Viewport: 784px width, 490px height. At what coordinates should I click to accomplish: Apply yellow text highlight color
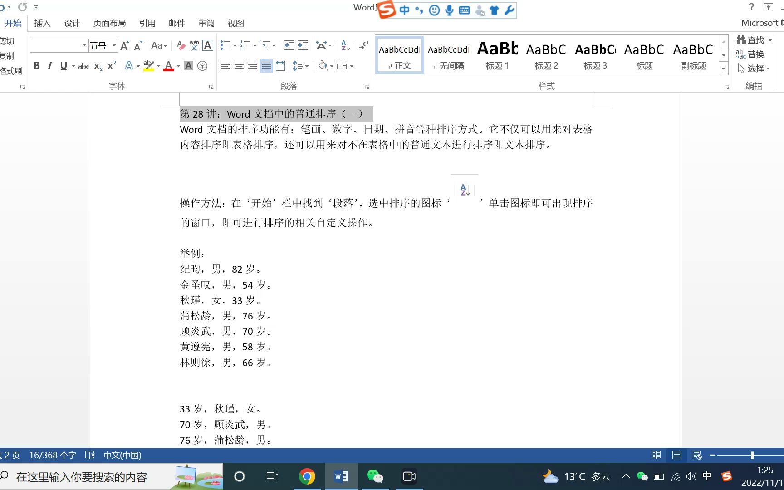click(148, 66)
